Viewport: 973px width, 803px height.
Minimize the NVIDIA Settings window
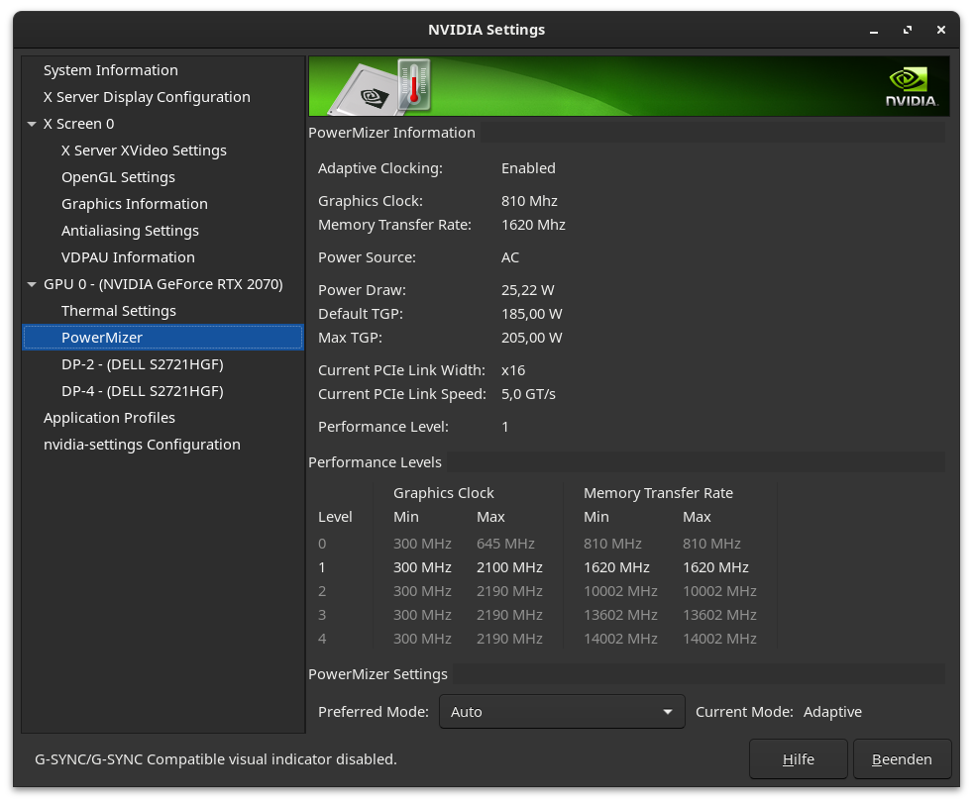click(x=874, y=30)
